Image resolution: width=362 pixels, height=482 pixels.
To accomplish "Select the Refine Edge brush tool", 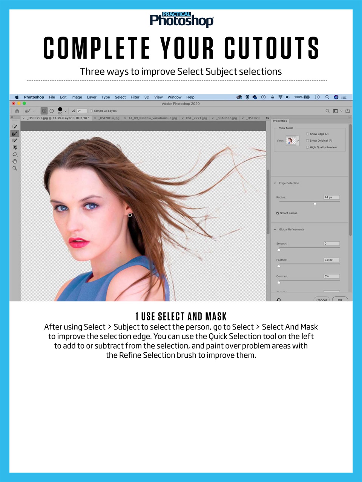I will tap(15, 133).
